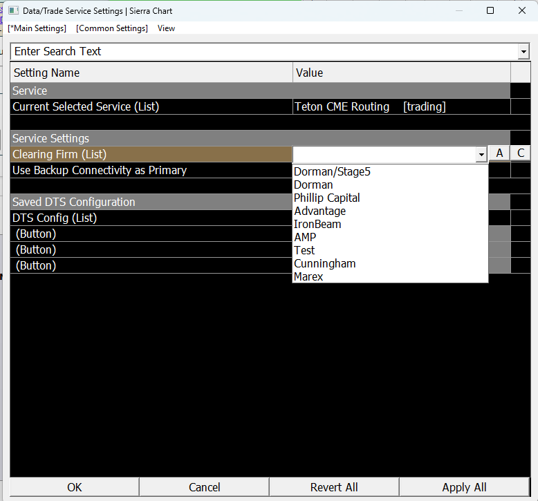The width and height of the screenshot is (538, 501).
Task: Click Revert All button
Action: pyautogui.click(x=334, y=487)
